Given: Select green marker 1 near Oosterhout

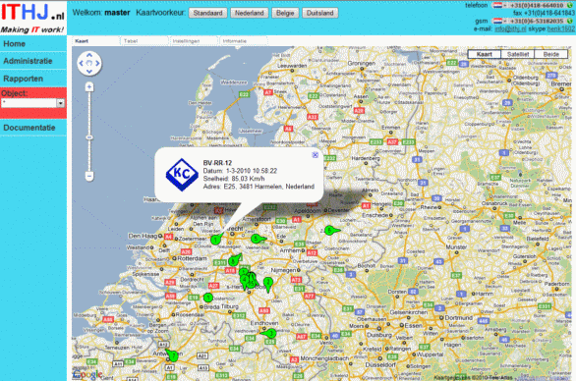Looking at the screenshot, I should pos(208,298).
